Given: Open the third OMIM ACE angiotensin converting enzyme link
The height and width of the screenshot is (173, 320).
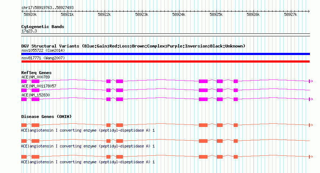Looking at the screenshot, I should [88, 162].
